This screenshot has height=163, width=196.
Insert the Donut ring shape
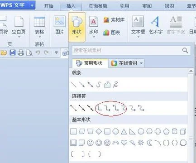pos(99,143)
